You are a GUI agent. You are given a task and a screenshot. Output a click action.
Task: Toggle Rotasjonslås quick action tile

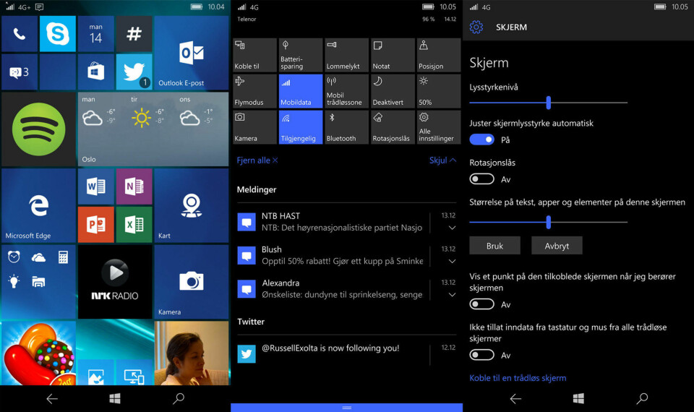point(393,127)
